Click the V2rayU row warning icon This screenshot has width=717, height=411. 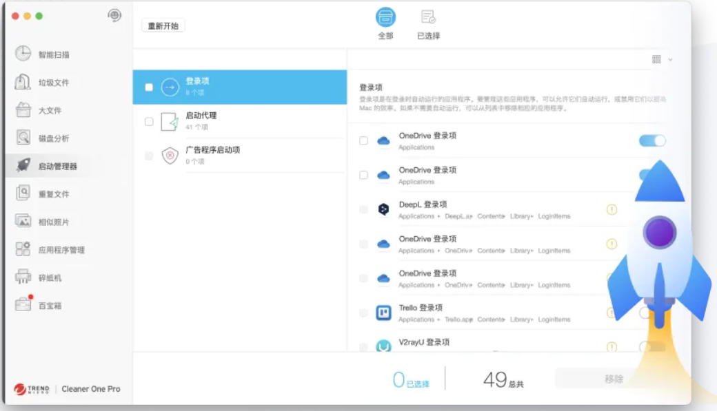coord(612,346)
